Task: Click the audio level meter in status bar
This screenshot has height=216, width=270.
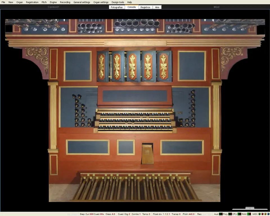Action: pos(221,214)
